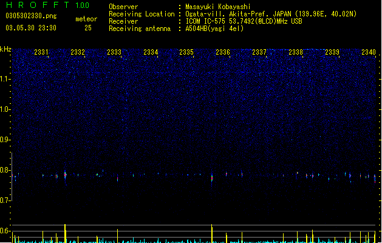
Task: Click the 1.1 kHz axis label
Action: point(5,79)
